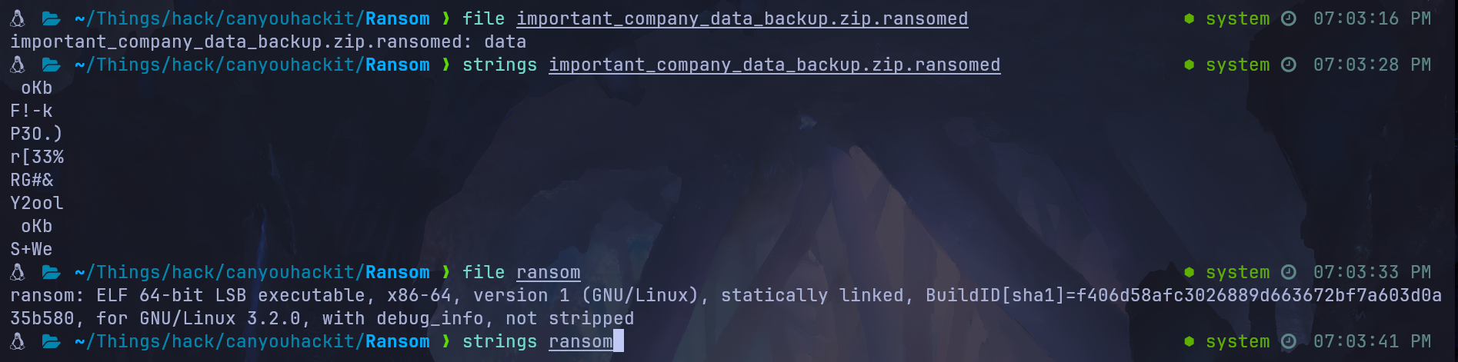Image resolution: width=1458 pixels, height=362 pixels.
Task: Click the bold 'Ransom' directory name on the last prompt
Action: click(x=398, y=341)
